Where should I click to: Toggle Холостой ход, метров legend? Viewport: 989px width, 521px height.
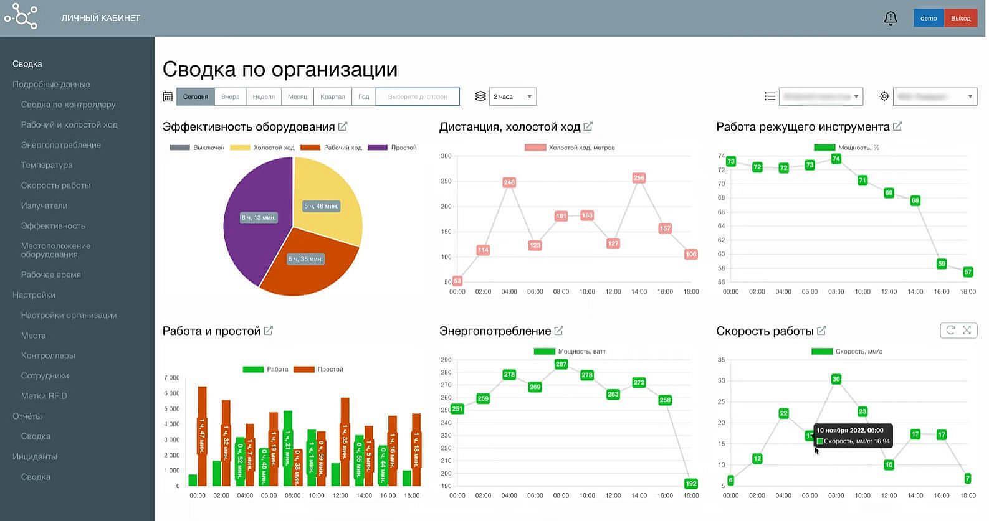point(570,148)
